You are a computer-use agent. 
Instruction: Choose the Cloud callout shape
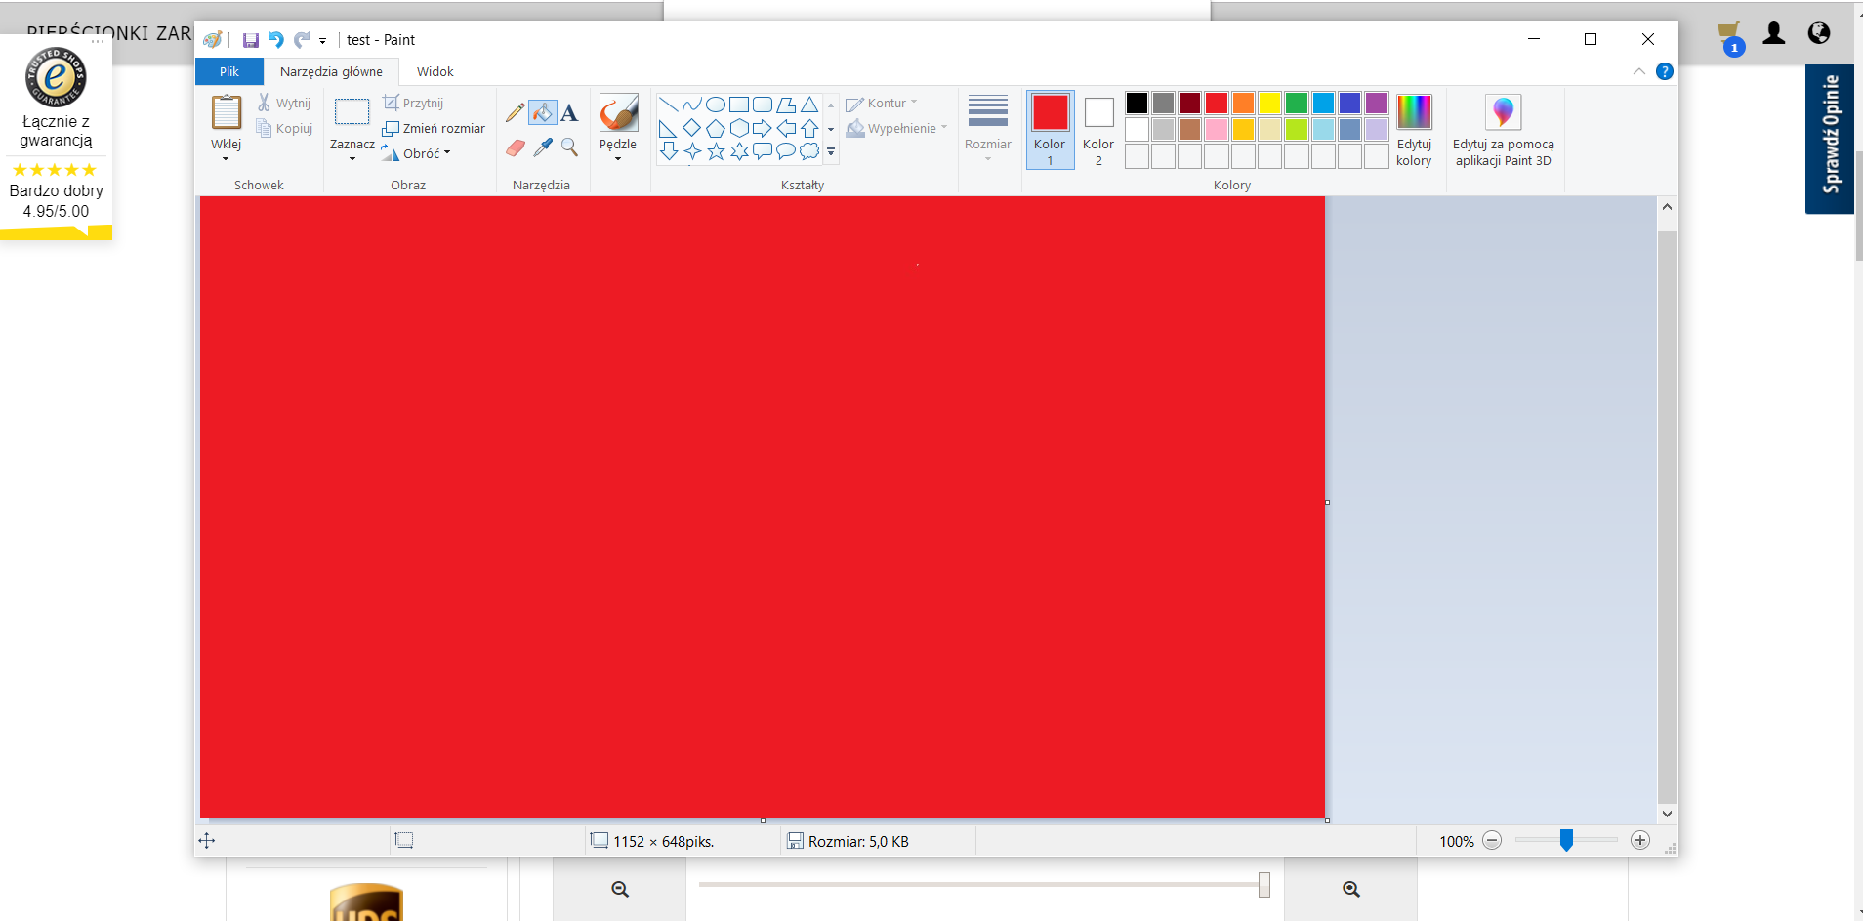(x=809, y=151)
